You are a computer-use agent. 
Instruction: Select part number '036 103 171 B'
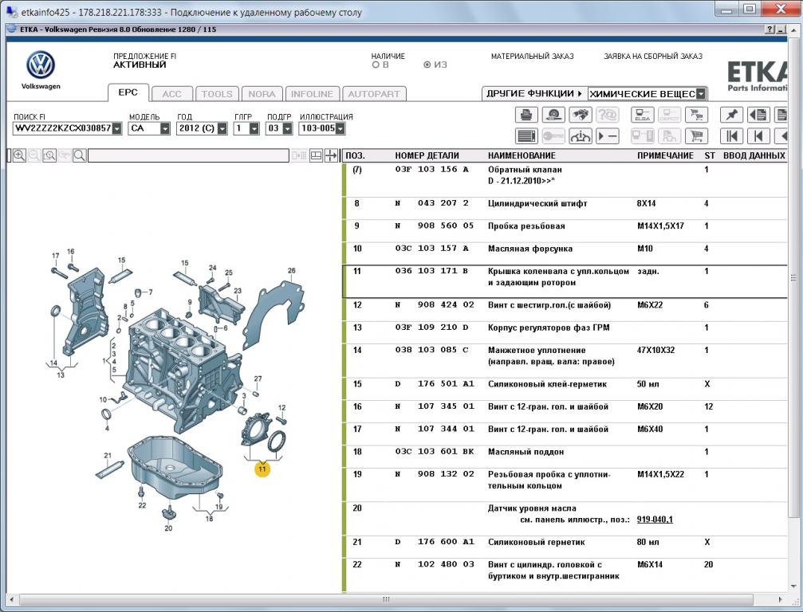pyautogui.click(x=431, y=271)
